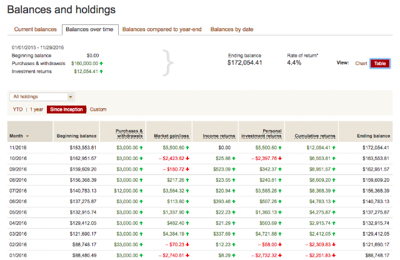
Task: Click green arrow beside $12,000.00 in 07/2016 row
Action: (x=141, y=191)
